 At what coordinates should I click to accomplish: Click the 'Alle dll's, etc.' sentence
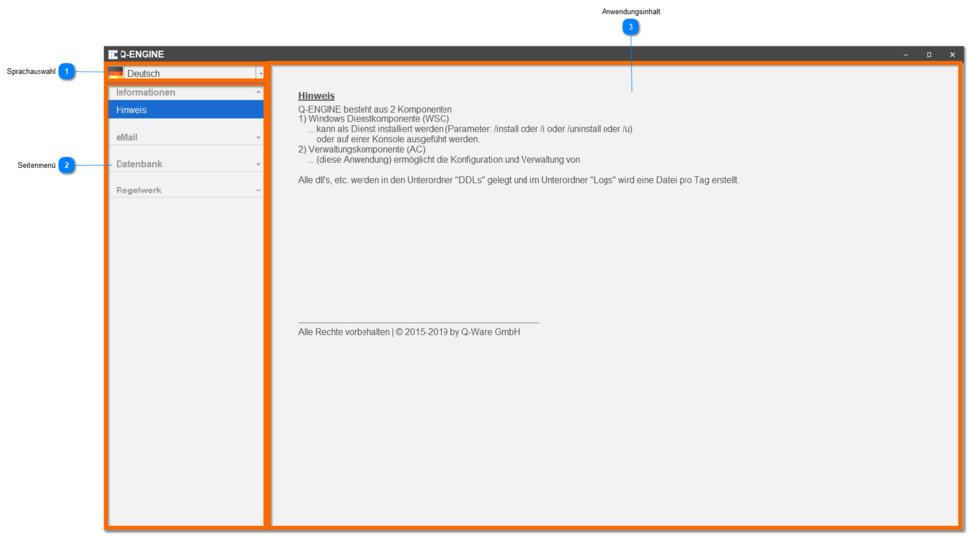pyautogui.click(x=519, y=181)
